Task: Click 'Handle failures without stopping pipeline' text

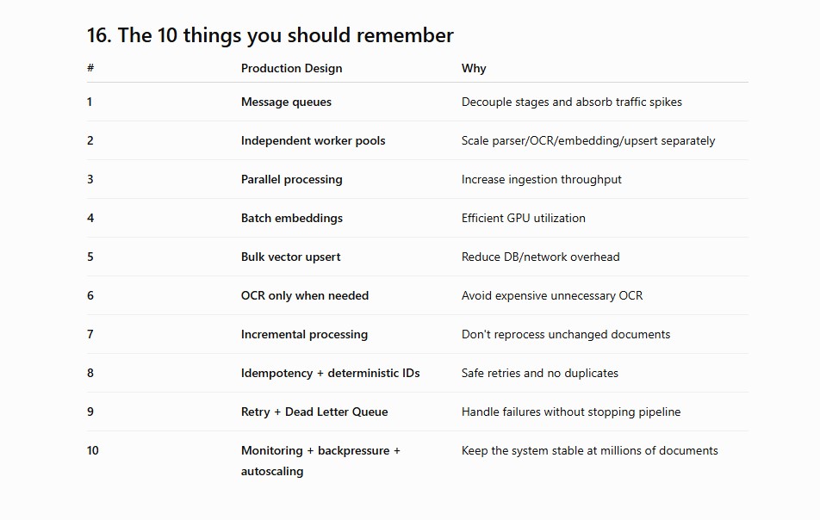Action: 571,412
